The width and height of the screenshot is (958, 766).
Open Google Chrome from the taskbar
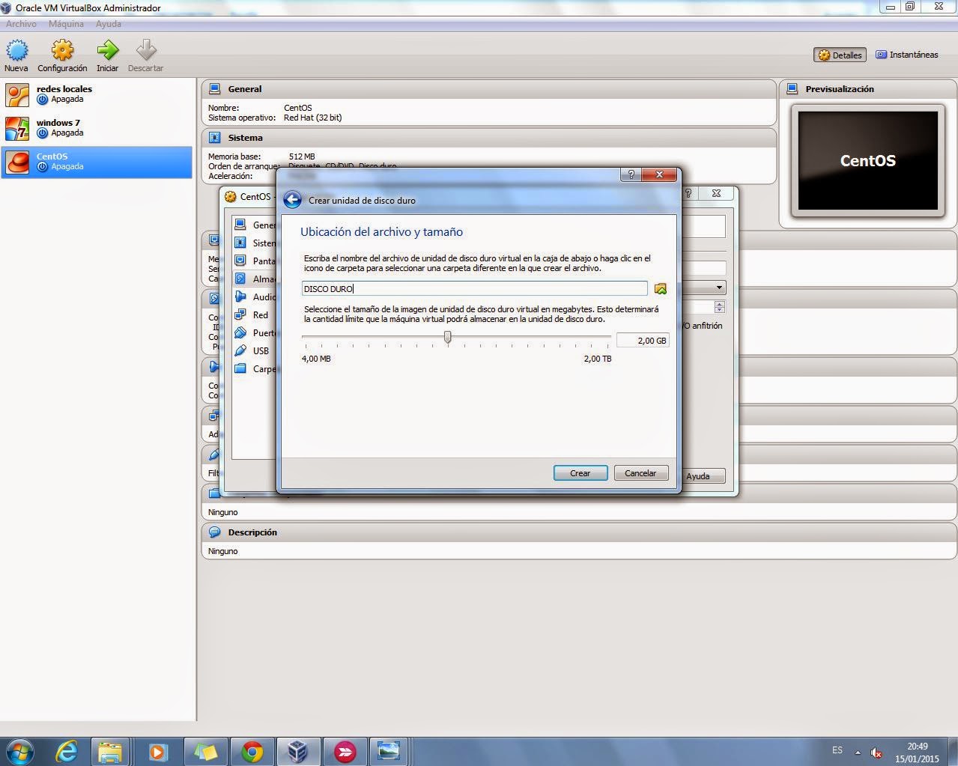[x=252, y=751]
